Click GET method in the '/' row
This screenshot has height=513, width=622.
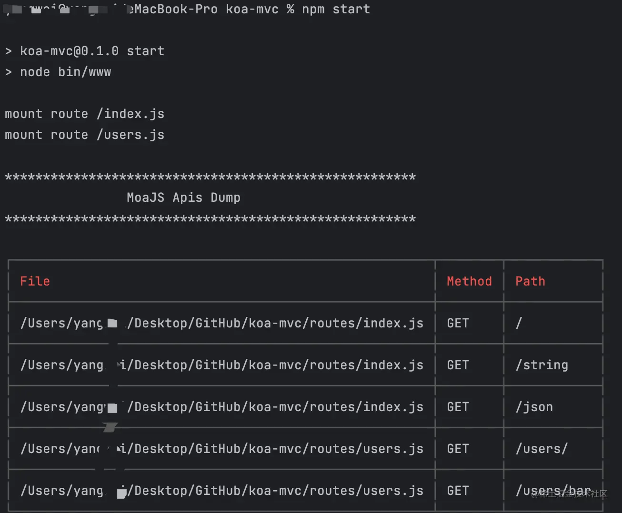[458, 323]
